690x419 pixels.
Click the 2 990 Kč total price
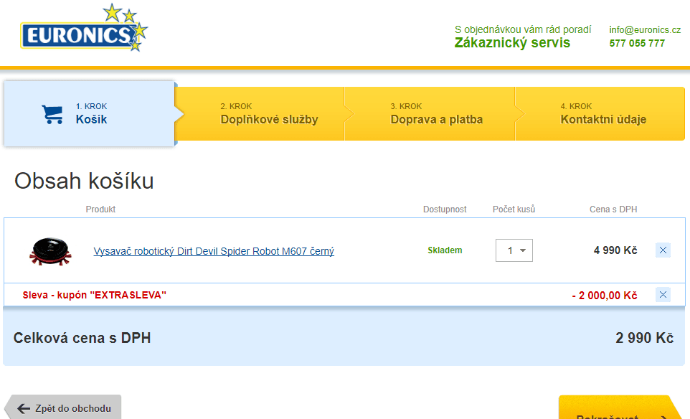645,338
